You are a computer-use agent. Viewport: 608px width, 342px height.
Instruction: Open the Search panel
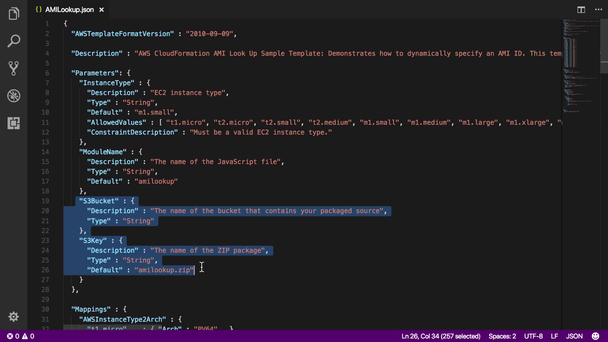[14, 41]
